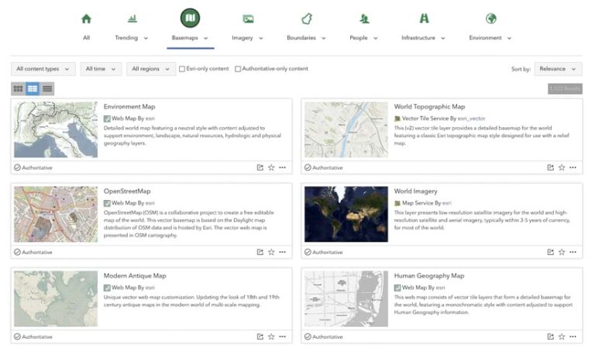
Task: Click the Infrastructure category label
Action: coord(418,37)
